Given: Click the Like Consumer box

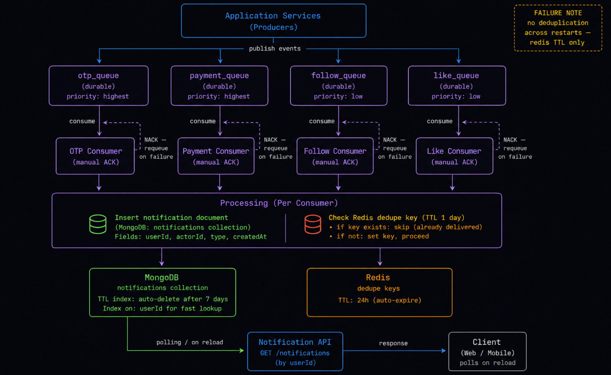Looking at the screenshot, I should [x=454, y=156].
